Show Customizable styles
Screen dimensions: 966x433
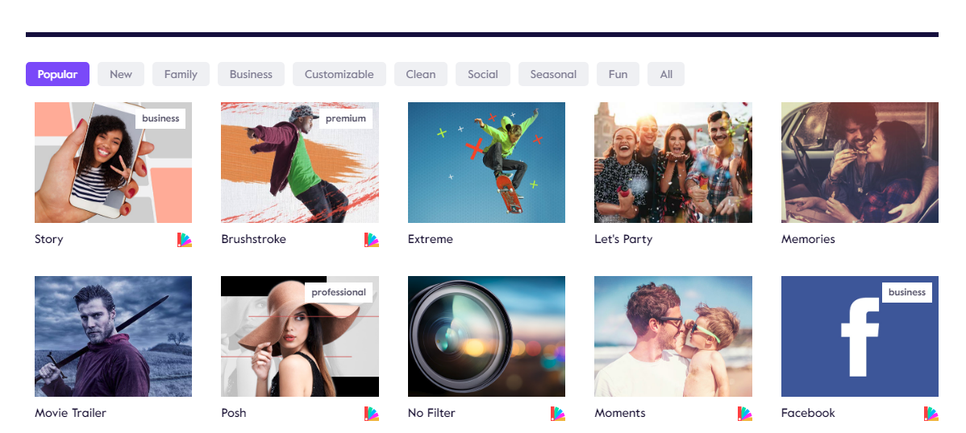click(339, 74)
